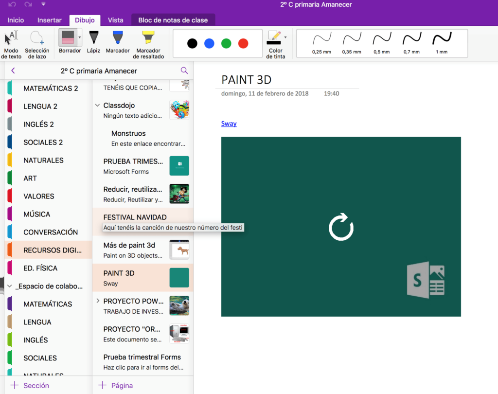Image resolution: width=498 pixels, height=394 pixels.
Task: Pick the Lápiz pencil tool
Action: [x=93, y=41]
